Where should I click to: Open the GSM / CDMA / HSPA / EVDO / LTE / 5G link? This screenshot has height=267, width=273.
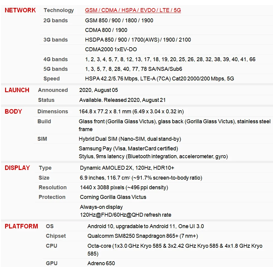133,10
